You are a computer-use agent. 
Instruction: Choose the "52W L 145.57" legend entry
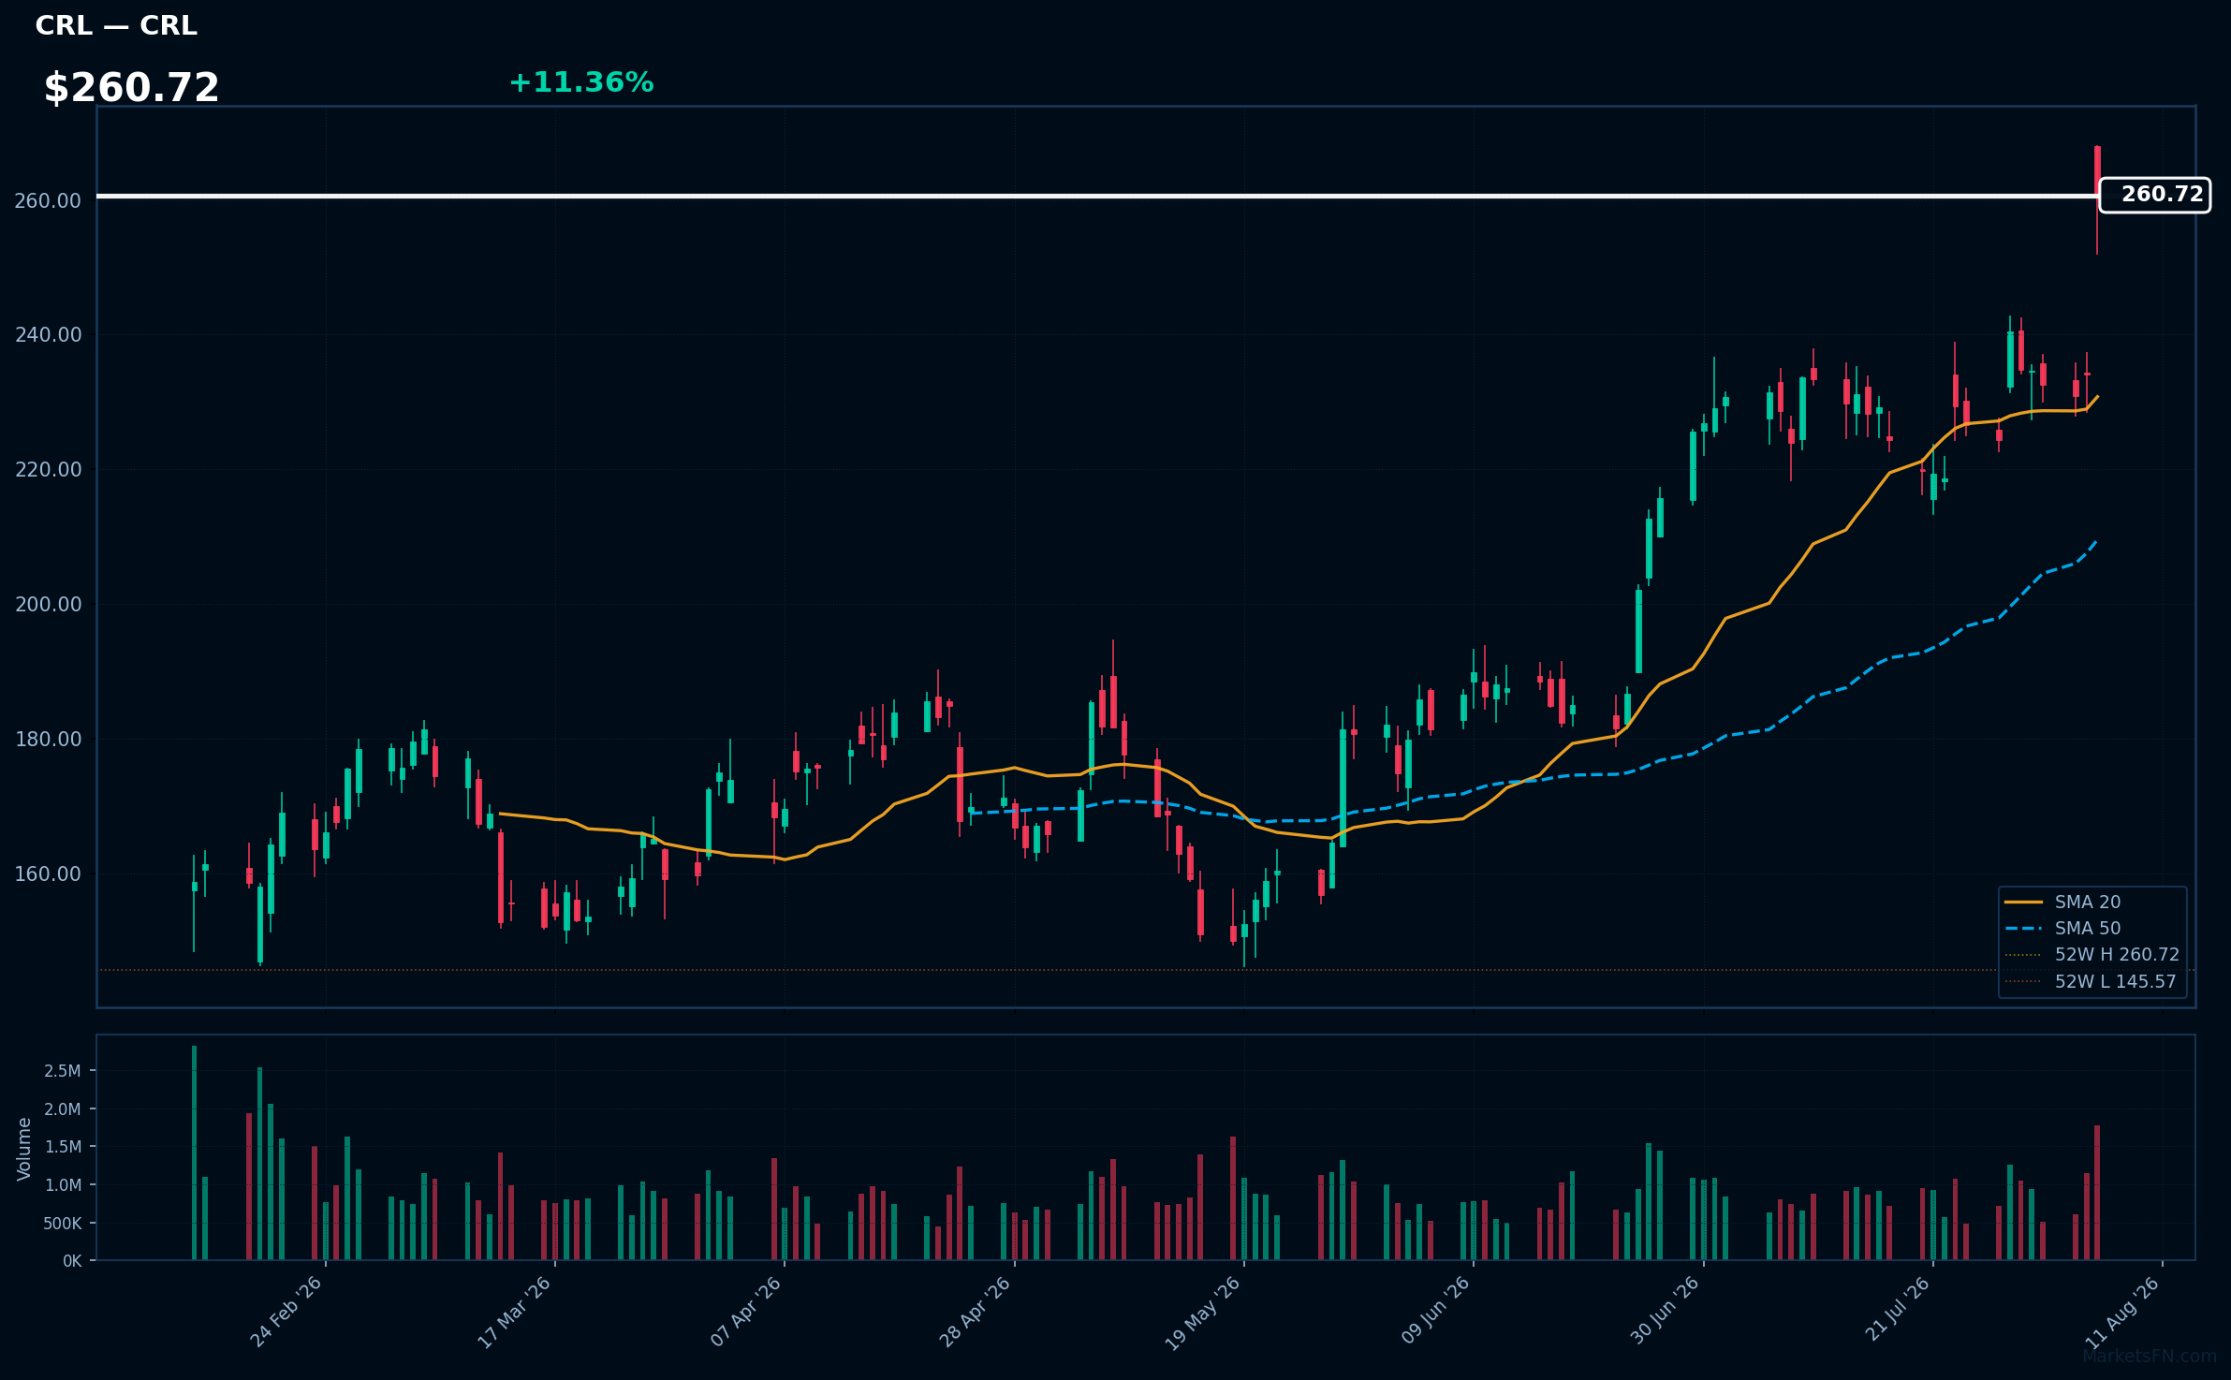(2090, 981)
